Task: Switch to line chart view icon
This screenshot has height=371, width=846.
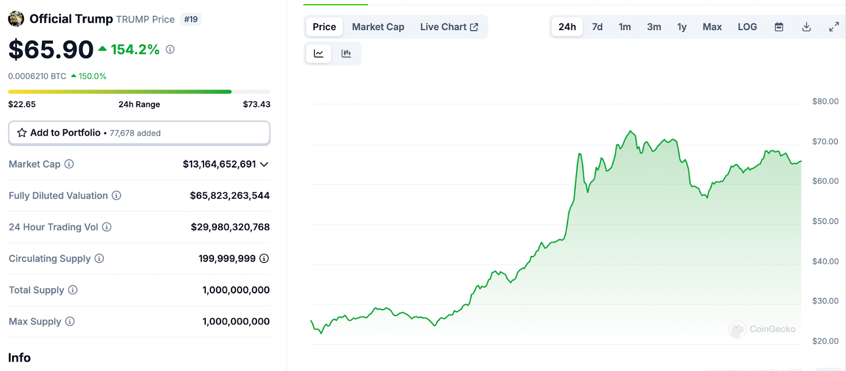Action: tap(318, 53)
